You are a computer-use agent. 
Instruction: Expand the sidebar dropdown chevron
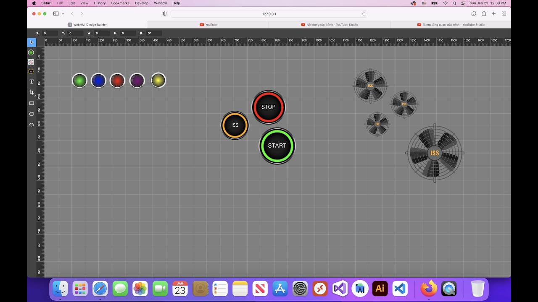coord(62,14)
